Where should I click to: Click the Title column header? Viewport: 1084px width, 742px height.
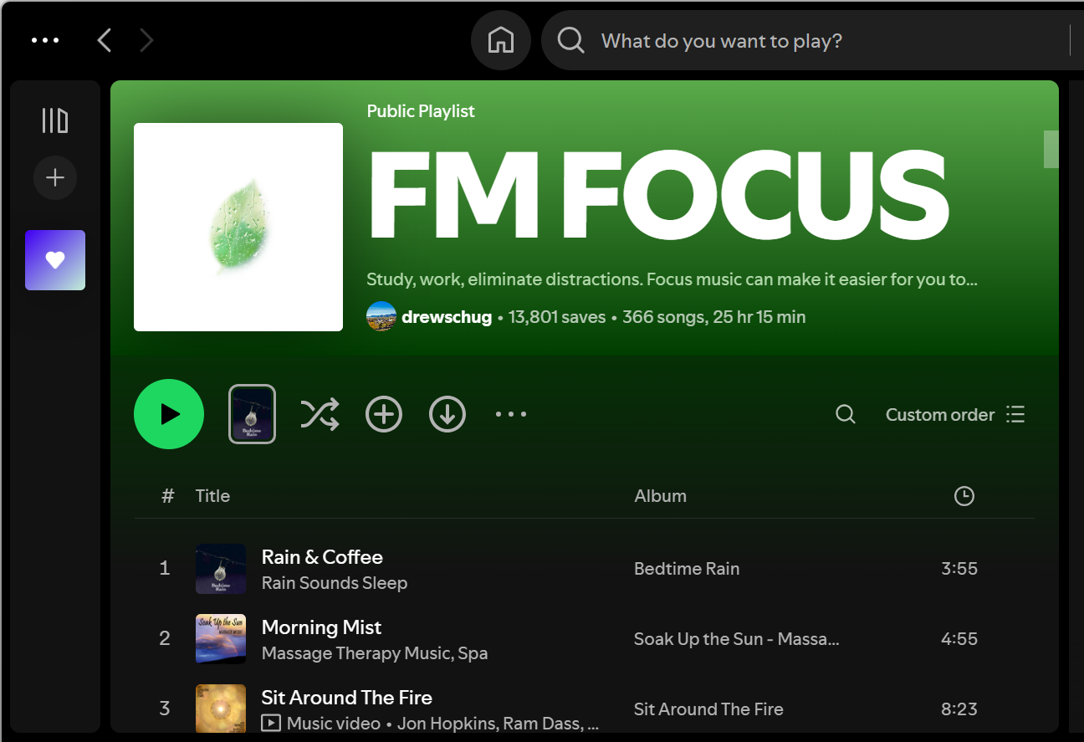212,496
